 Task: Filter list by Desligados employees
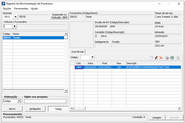[x=35, y=109]
